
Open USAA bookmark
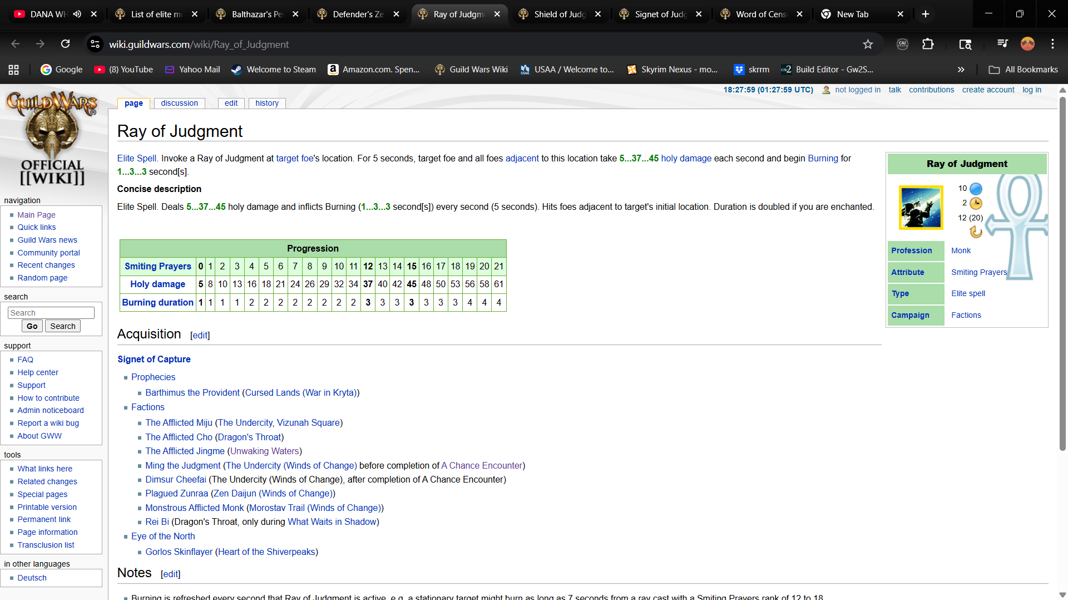tap(567, 70)
